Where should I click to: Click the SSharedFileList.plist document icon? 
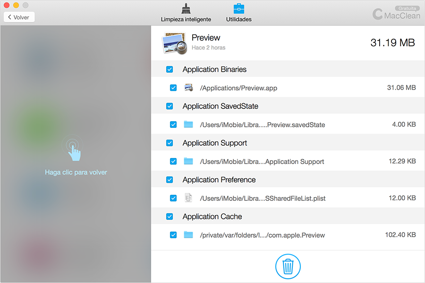pos(189,198)
